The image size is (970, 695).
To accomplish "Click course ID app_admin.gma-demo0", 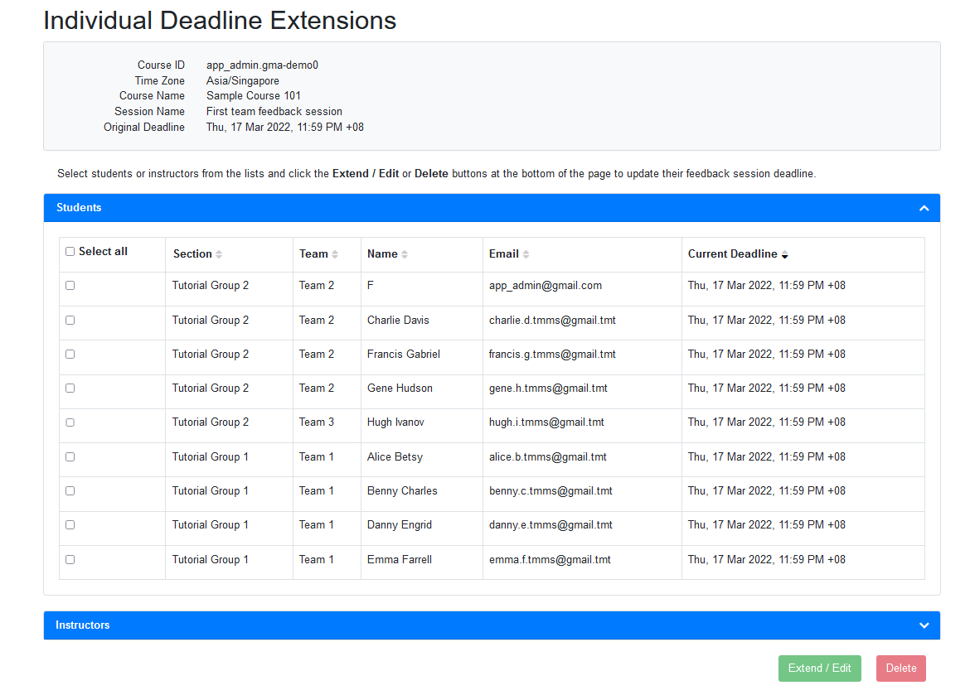I will 262,65.
